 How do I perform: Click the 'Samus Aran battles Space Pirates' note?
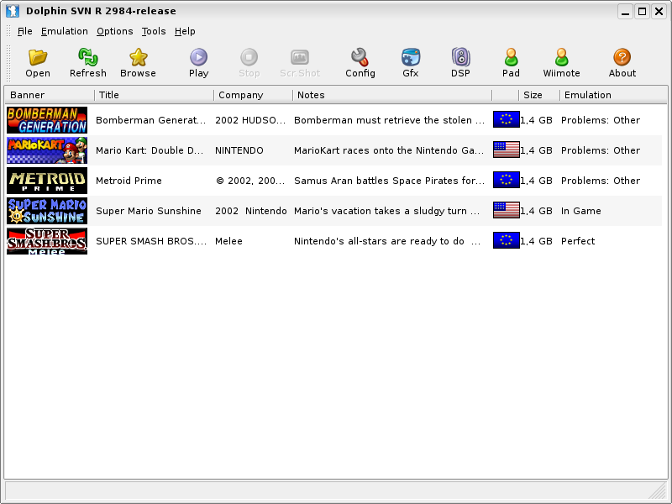pyautogui.click(x=390, y=181)
